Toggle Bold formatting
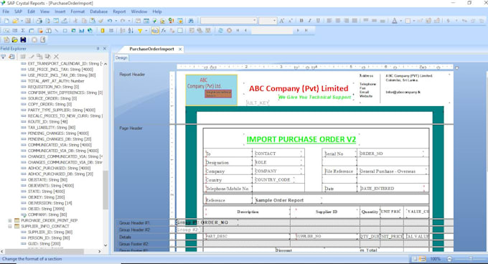The width and height of the screenshot is (488, 264). tap(301, 21)
